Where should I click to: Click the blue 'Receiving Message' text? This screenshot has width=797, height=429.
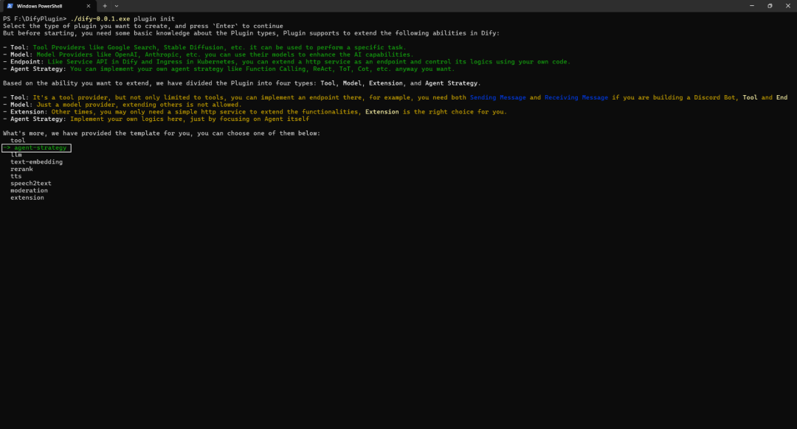(x=576, y=97)
